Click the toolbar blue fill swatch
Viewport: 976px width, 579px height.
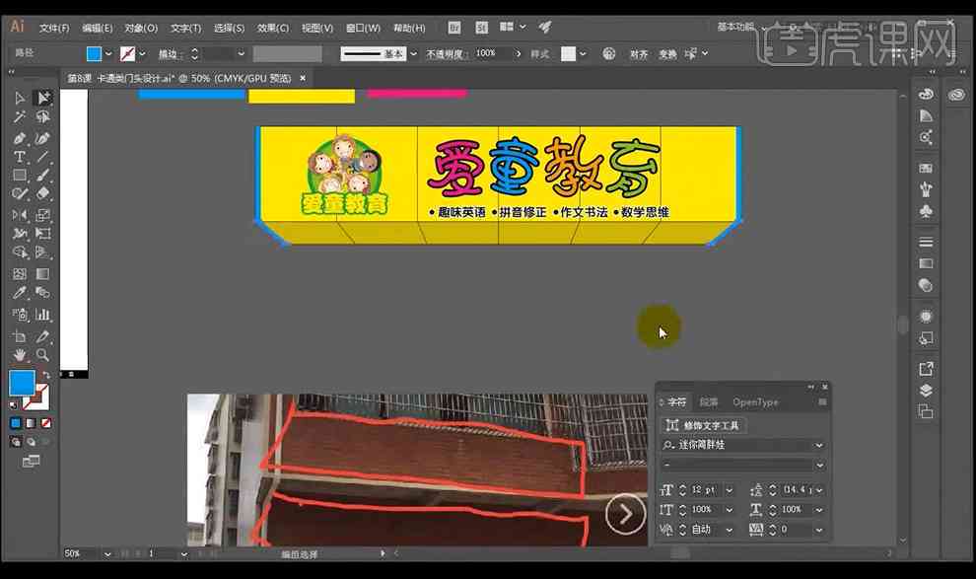click(x=22, y=383)
